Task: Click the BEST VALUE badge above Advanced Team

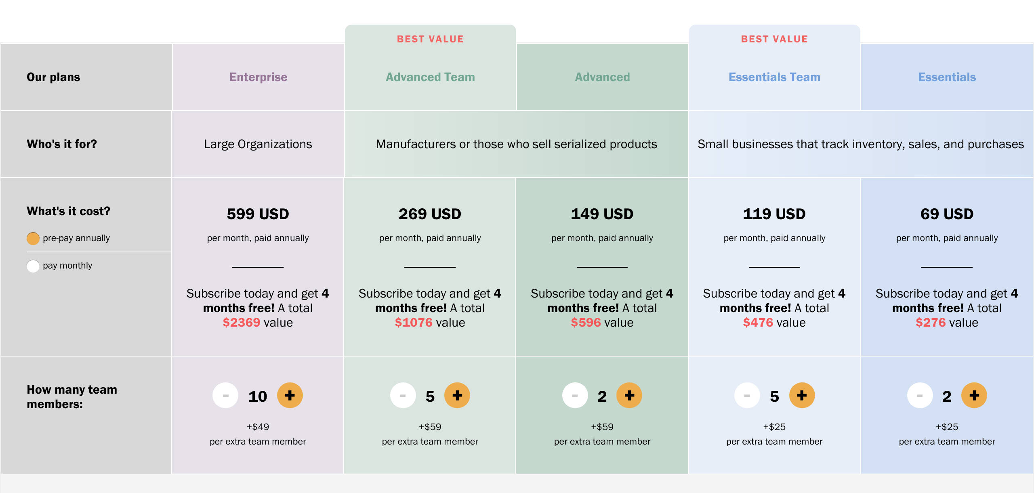Action: [430, 39]
